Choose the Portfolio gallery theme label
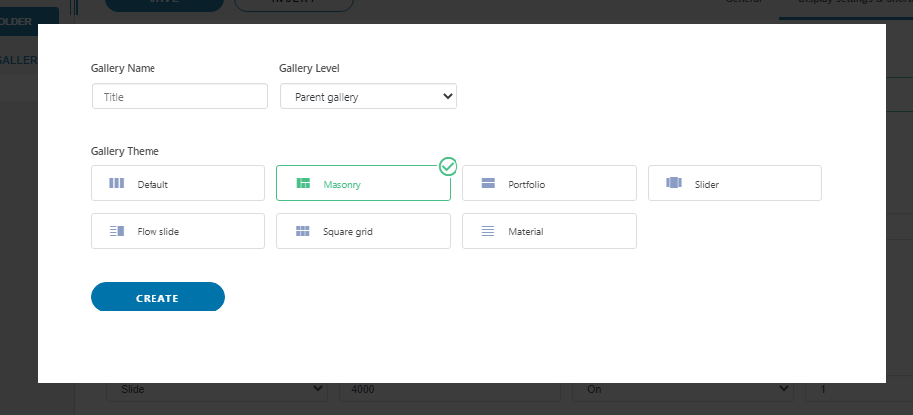 click(x=527, y=185)
